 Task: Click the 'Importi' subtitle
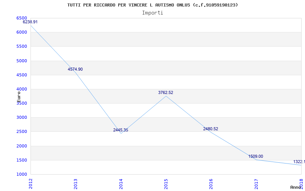tap(152, 13)
